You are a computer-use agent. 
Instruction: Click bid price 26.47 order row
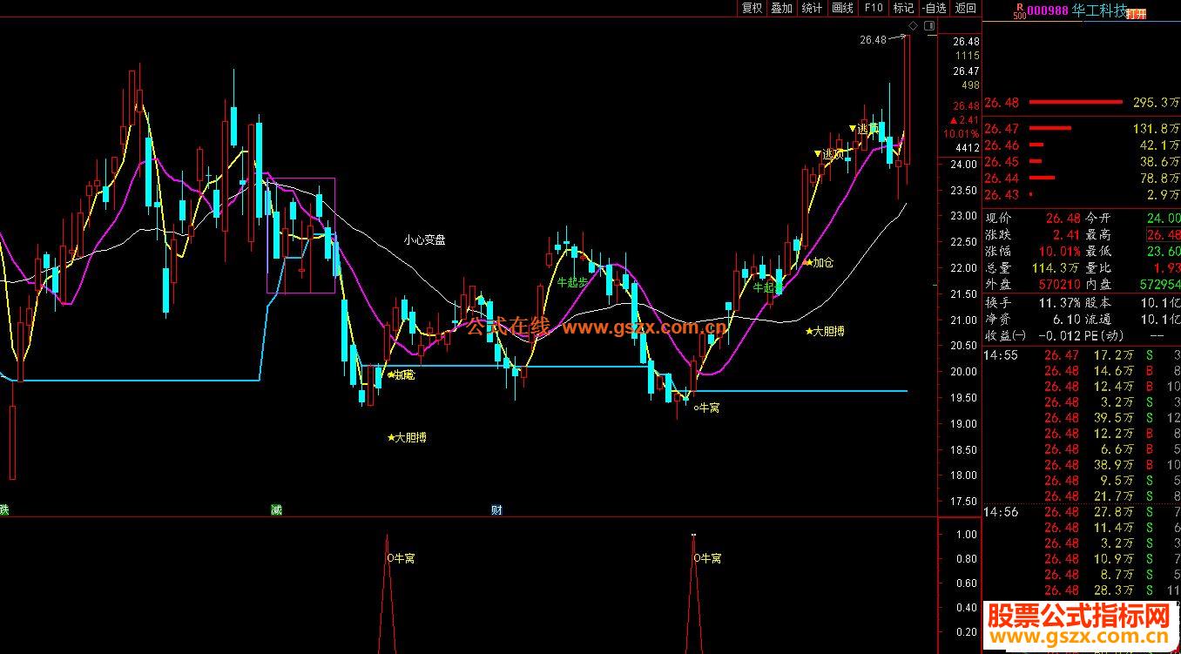[1081, 129]
